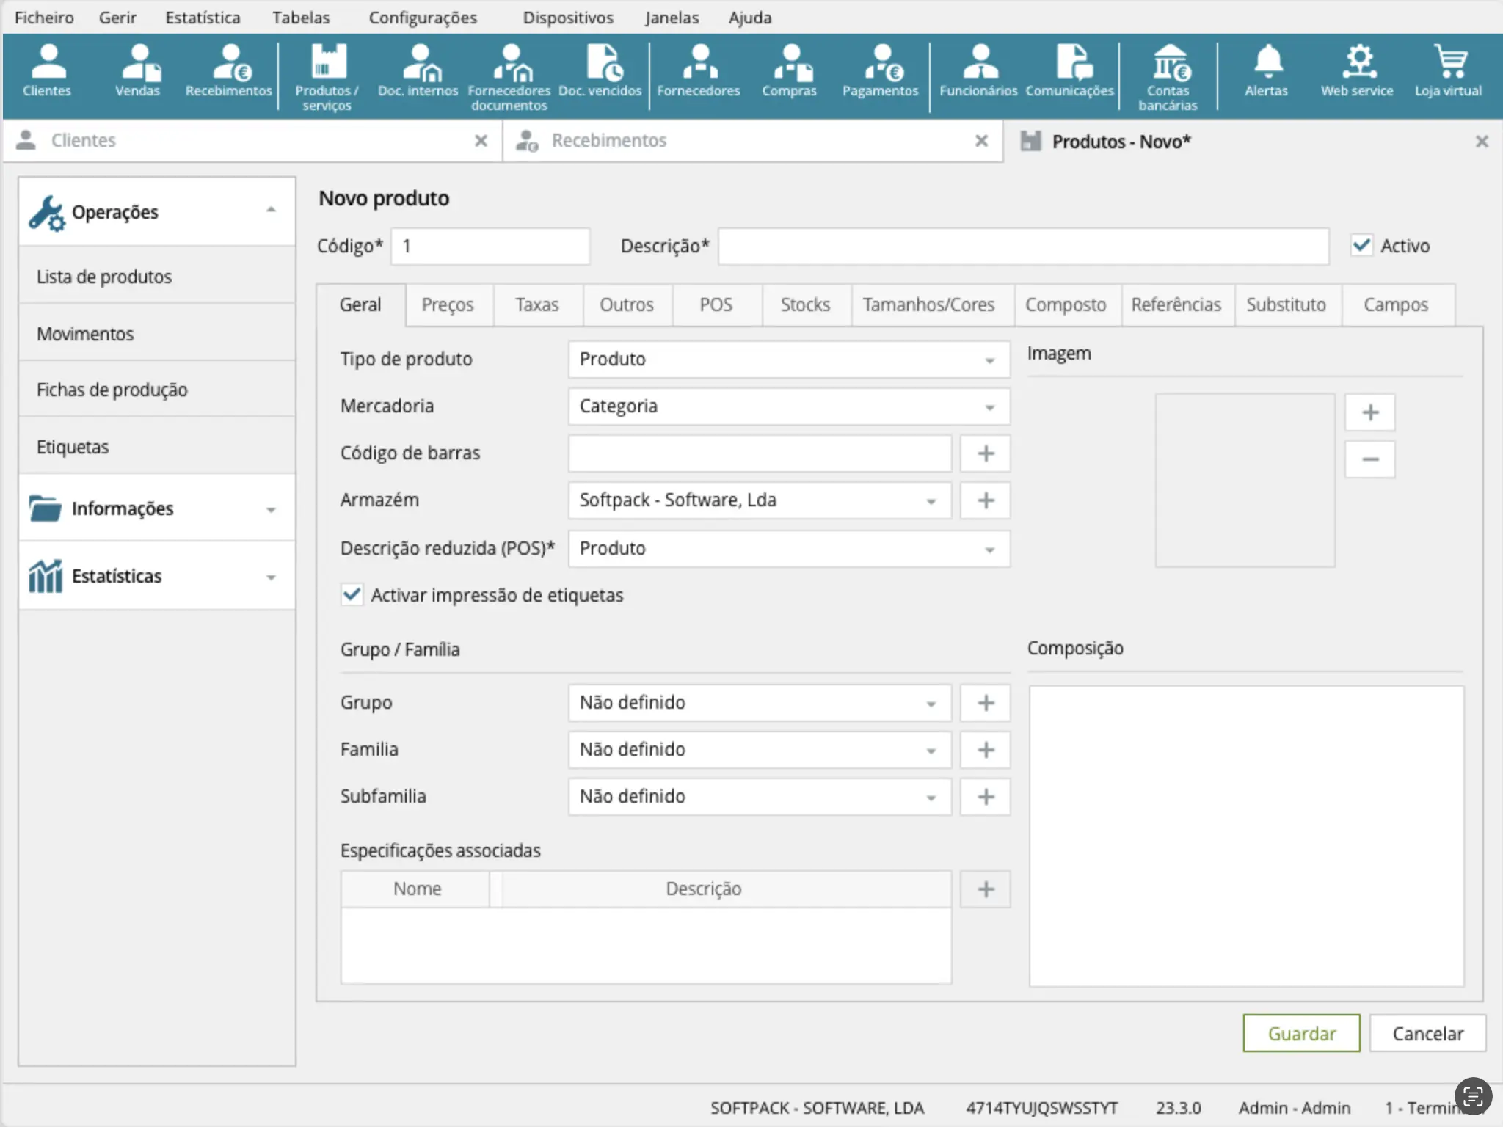Open the Comunicações toolbar icon
Image resolution: width=1503 pixels, height=1127 pixels.
pos(1070,71)
